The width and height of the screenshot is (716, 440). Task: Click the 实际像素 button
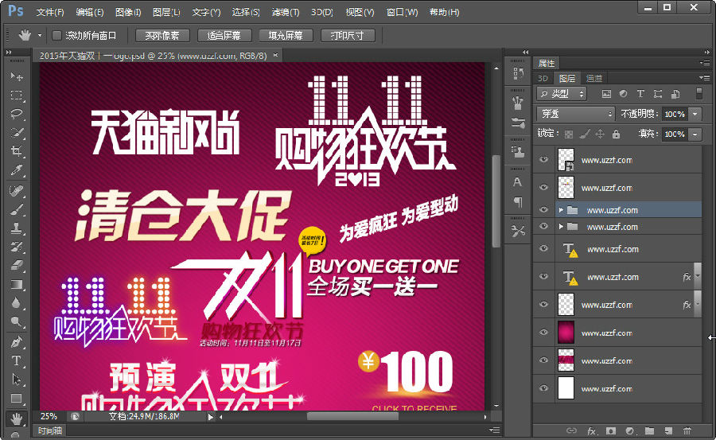coord(162,36)
